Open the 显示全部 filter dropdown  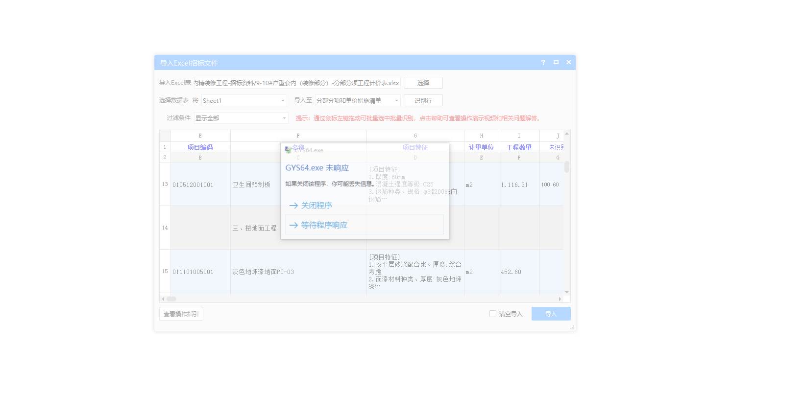(x=241, y=118)
